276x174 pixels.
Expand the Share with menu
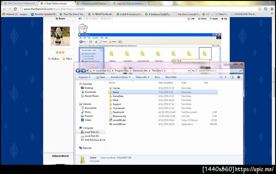coord(143,77)
